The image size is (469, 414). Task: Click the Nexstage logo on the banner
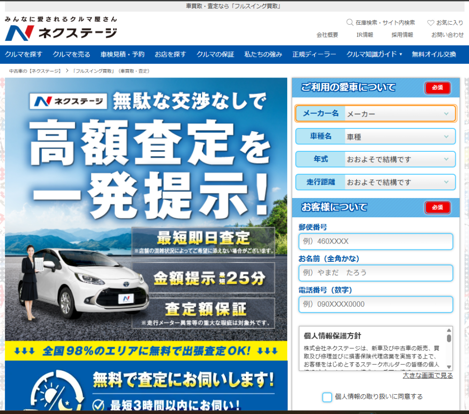coord(68,101)
